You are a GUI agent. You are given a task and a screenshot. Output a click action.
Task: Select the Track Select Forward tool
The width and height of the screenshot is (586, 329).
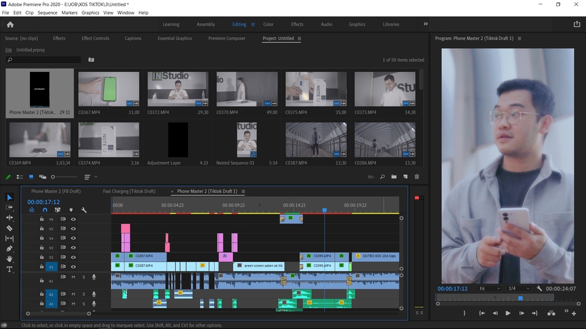[9, 207]
